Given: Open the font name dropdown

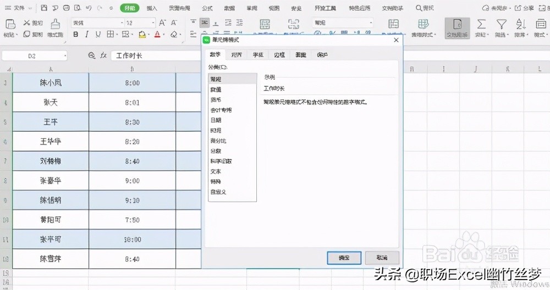Looking at the screenshot, I should pos(122,23).
